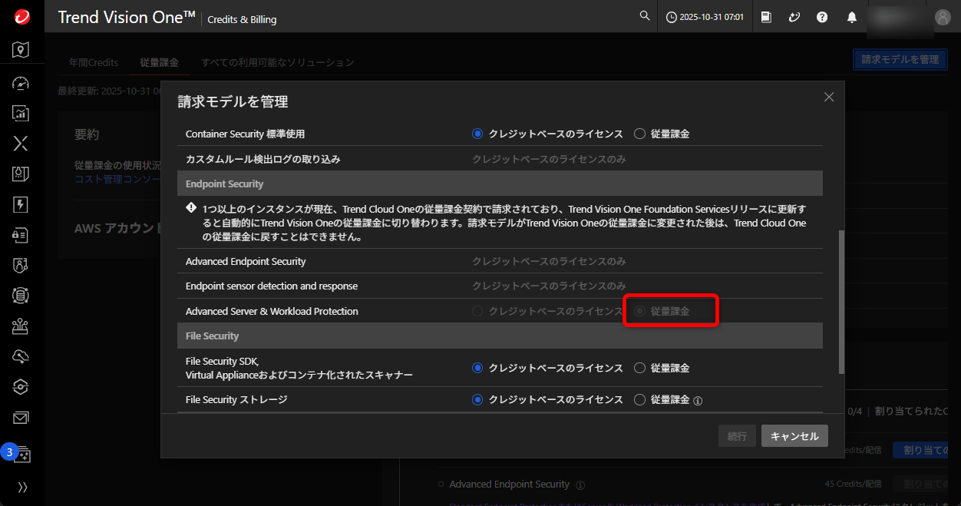Open the help question mark icon
Image resolution: width=961 pixels, height=506 pixels.
coord(822,17)
